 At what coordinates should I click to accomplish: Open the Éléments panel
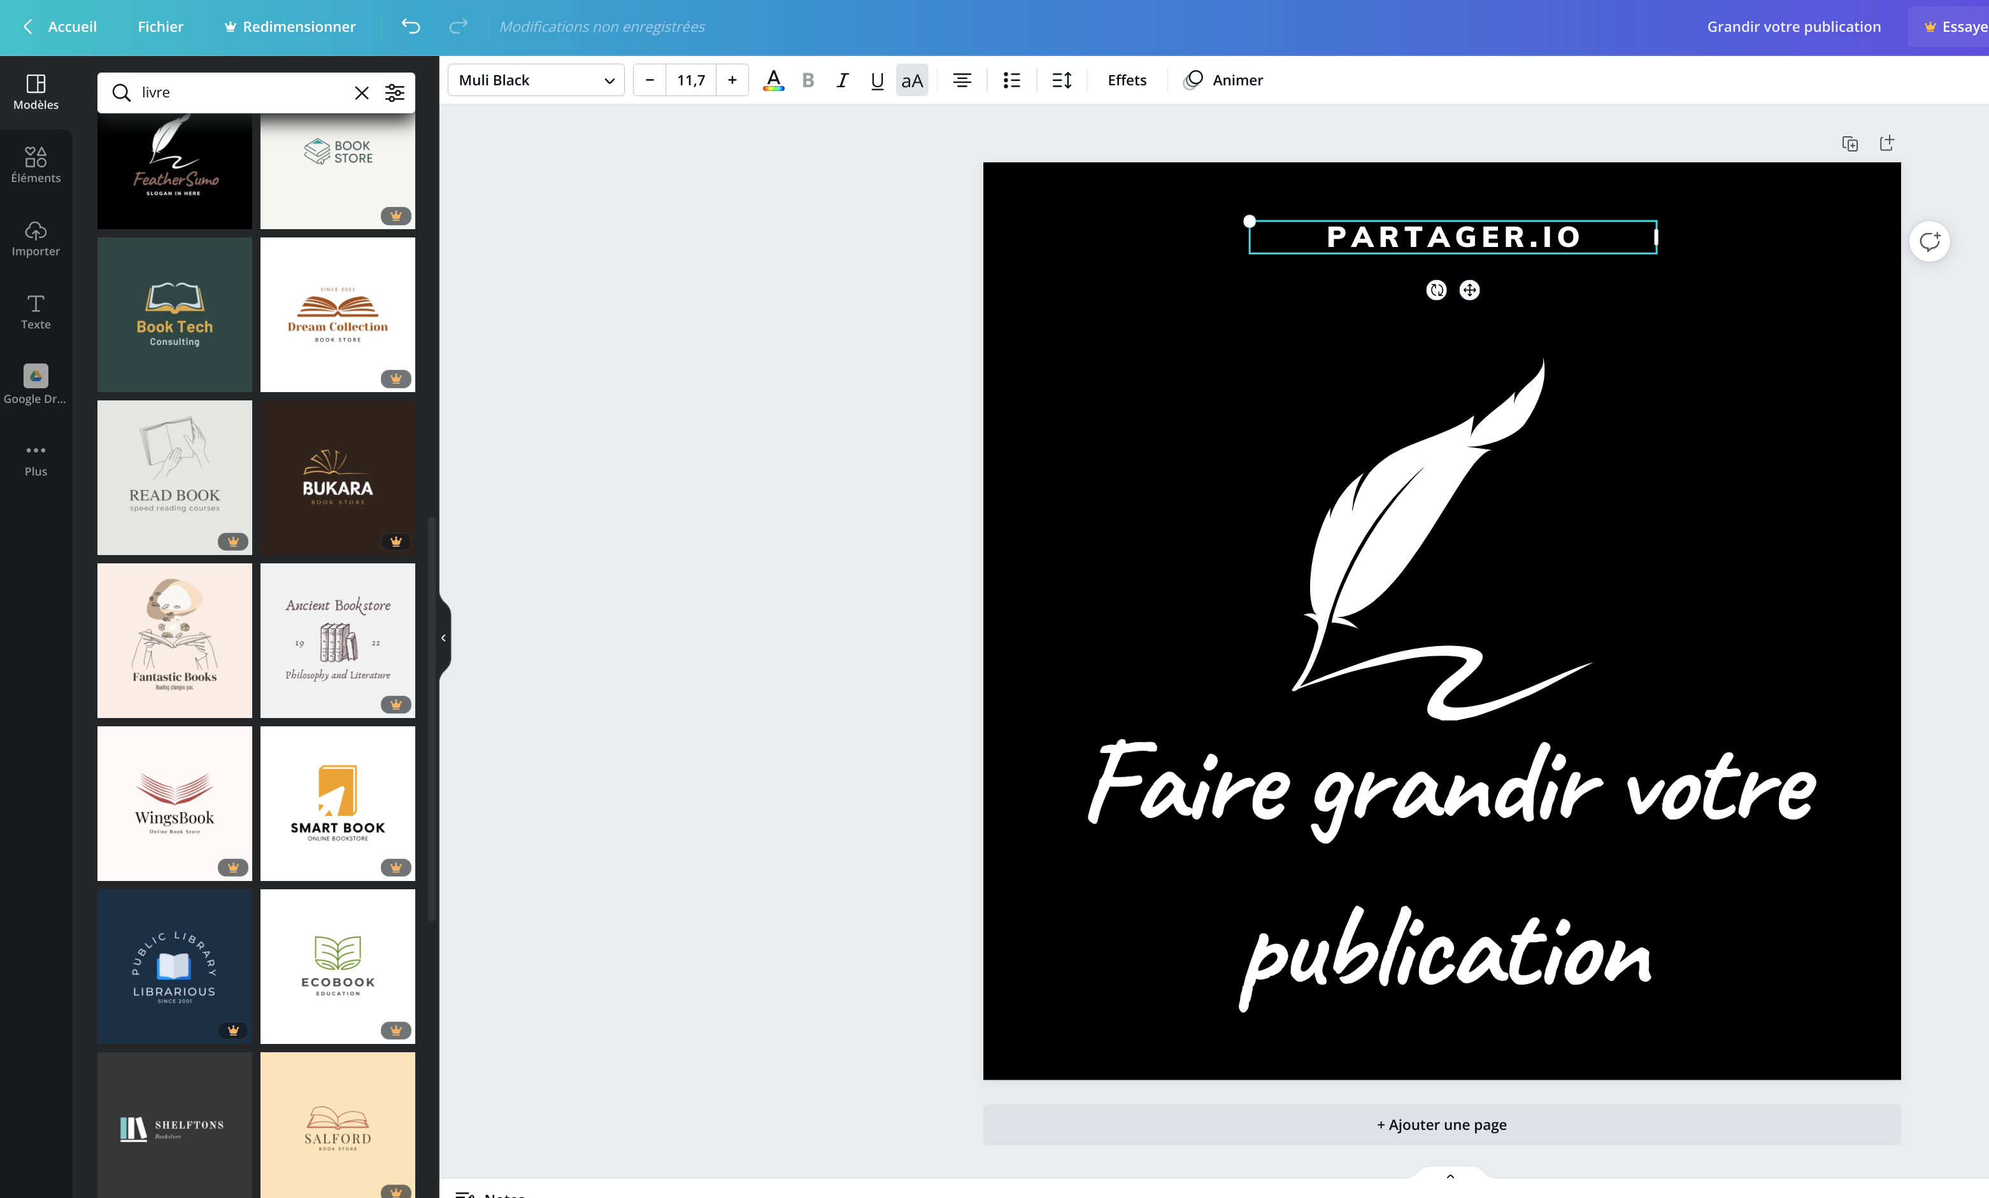coord(36,166)
